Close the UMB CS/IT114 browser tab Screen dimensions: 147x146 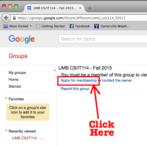(x=80, y=8)
